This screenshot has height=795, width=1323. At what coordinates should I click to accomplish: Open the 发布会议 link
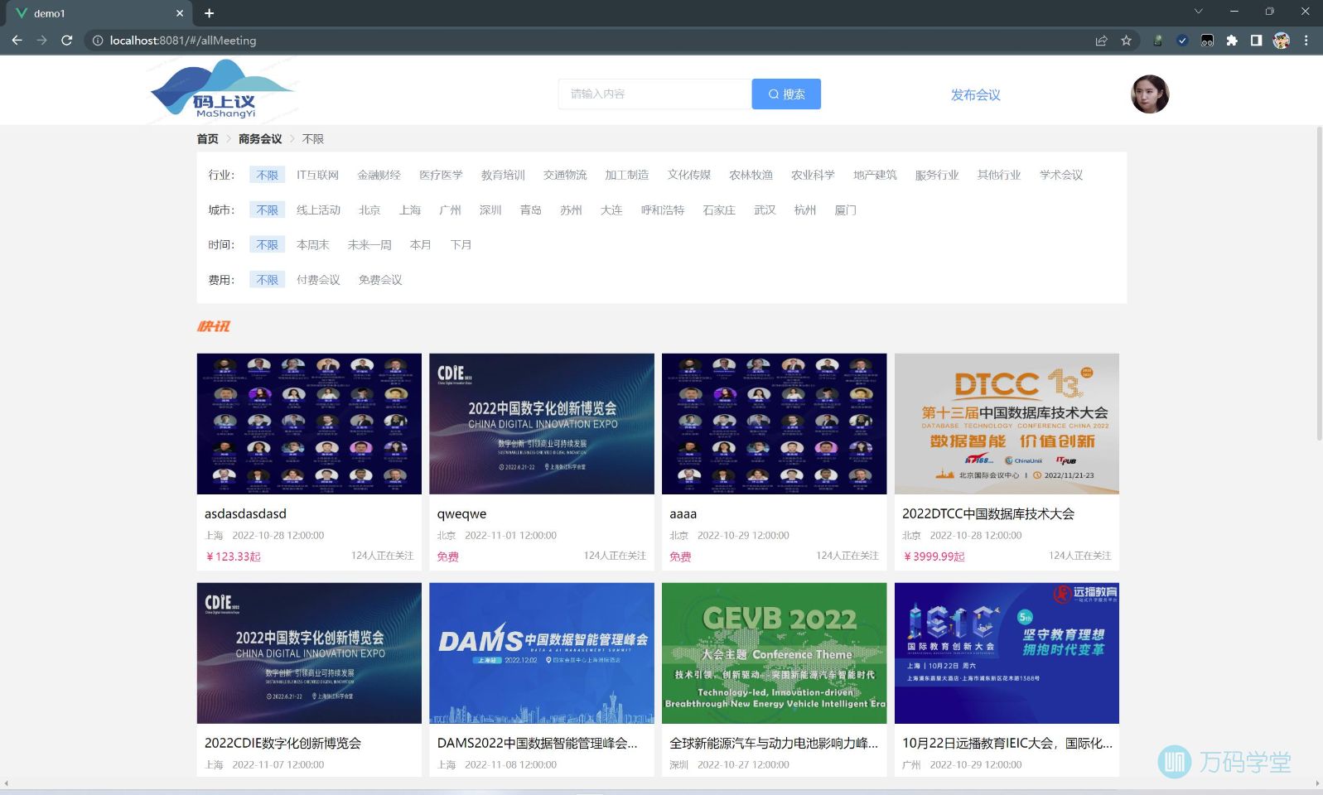pos(975,94)
